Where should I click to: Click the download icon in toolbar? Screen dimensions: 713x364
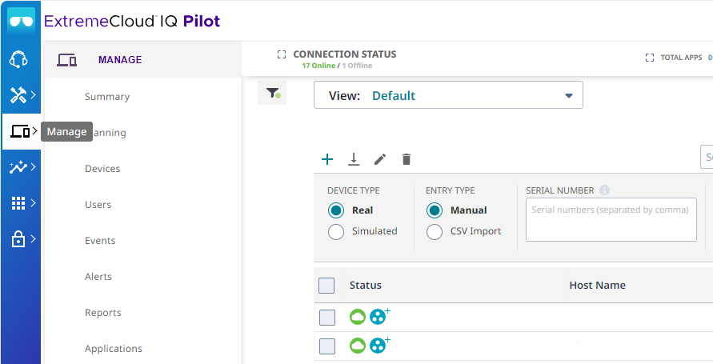coord(354,159)
